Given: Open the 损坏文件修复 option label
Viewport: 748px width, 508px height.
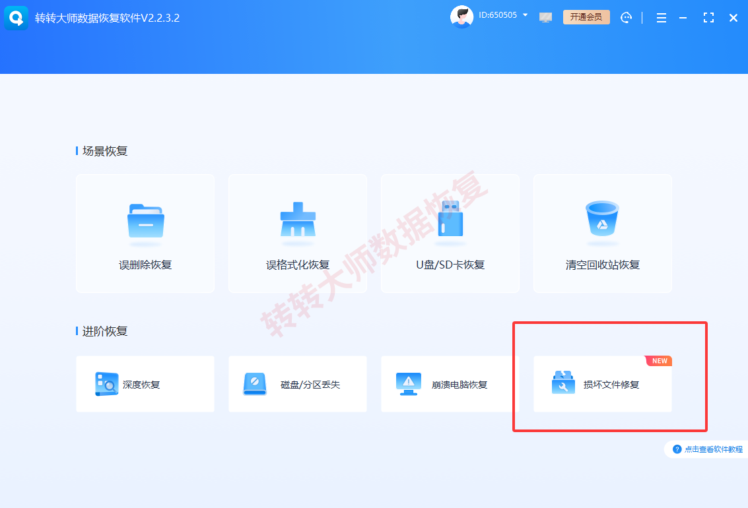Looking at the screenshot, I should pos(611,385).
